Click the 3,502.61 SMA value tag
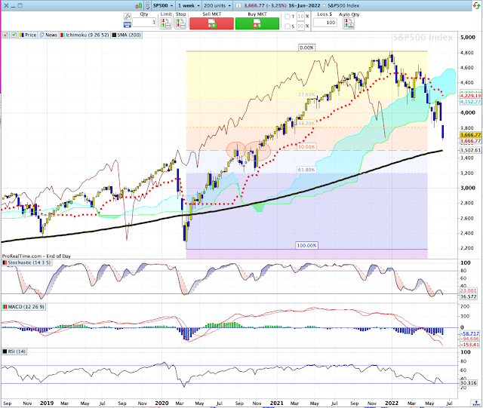 click(470, 150)
